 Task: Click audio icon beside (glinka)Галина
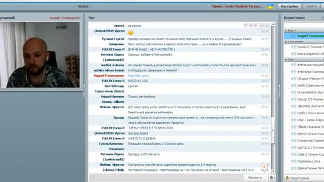pyautogui.click(x=294, y=168)
